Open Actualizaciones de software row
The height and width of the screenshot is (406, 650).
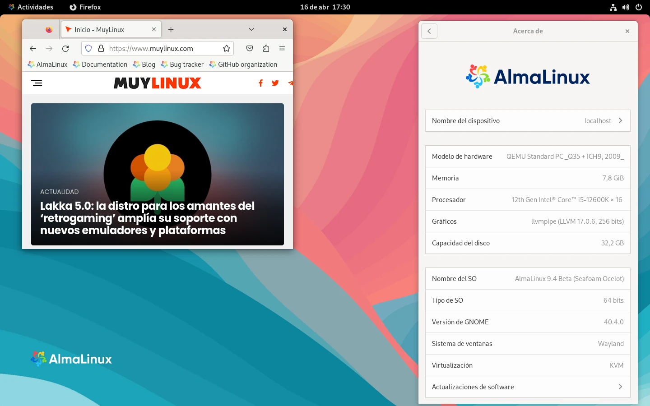(528, 387)
